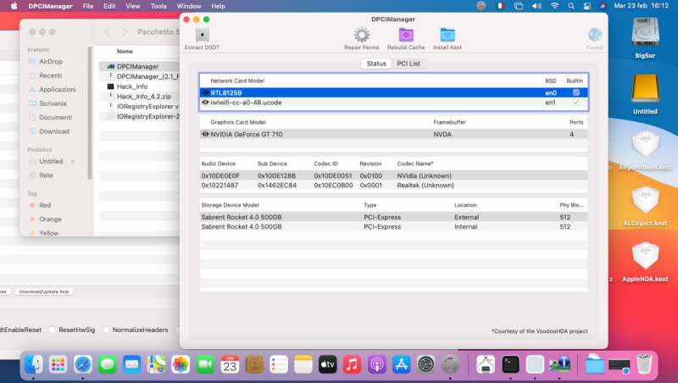
Task: Click the Extract DSDT toolbar icon
Action: [x=202, y=36]
